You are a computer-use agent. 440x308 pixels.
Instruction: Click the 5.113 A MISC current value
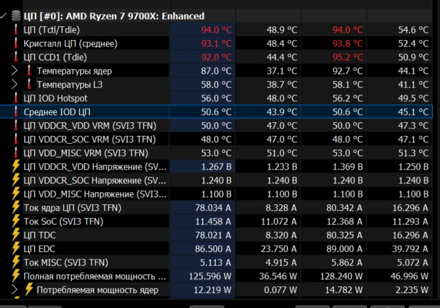point(215,263)
